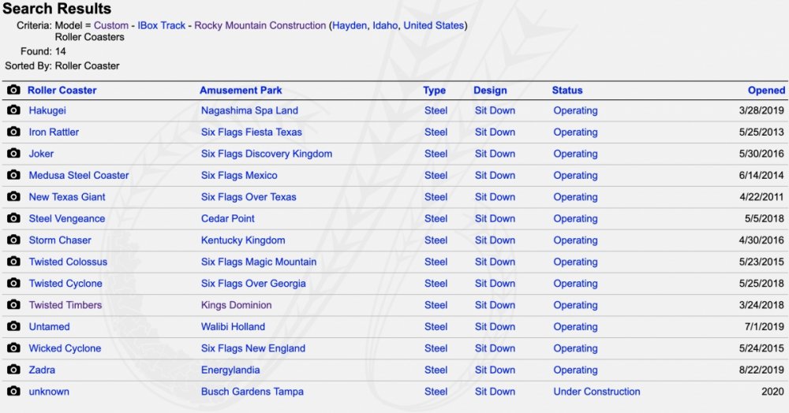Open the Storm Chaser coaster page
Image resolution: width=789 pixels, height=413 pixels.
point(60,240)
